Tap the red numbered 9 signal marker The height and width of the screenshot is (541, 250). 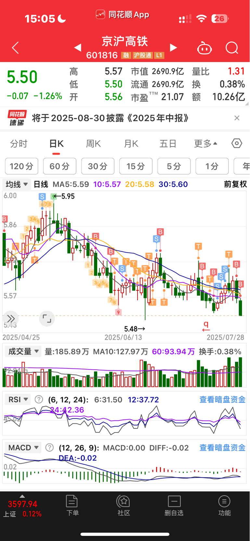[x=118, y=312]
